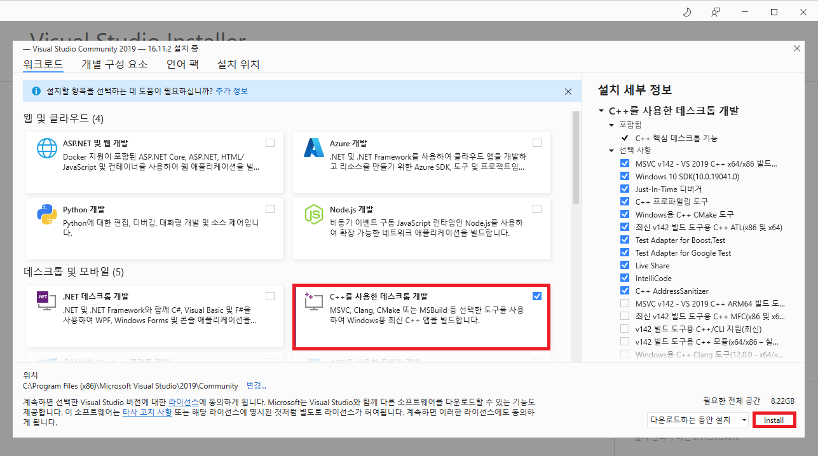Click the Install button

click(774, 420)
